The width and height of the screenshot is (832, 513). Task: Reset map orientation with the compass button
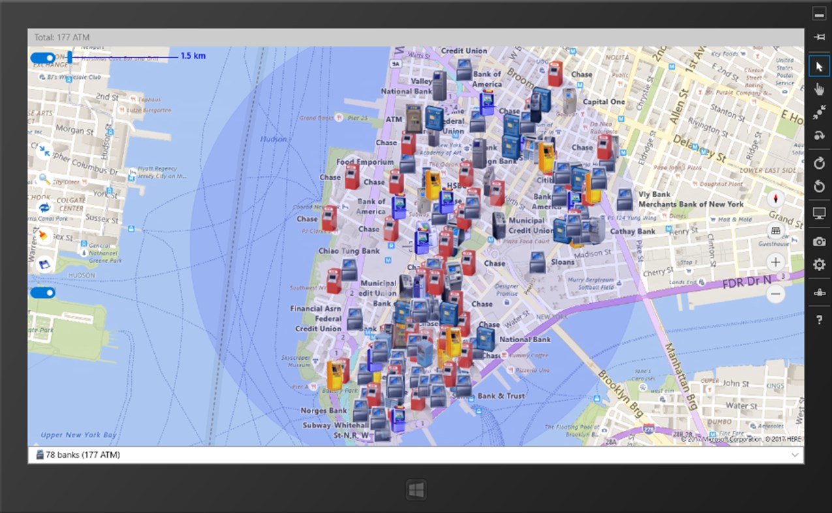coord(775,199)
